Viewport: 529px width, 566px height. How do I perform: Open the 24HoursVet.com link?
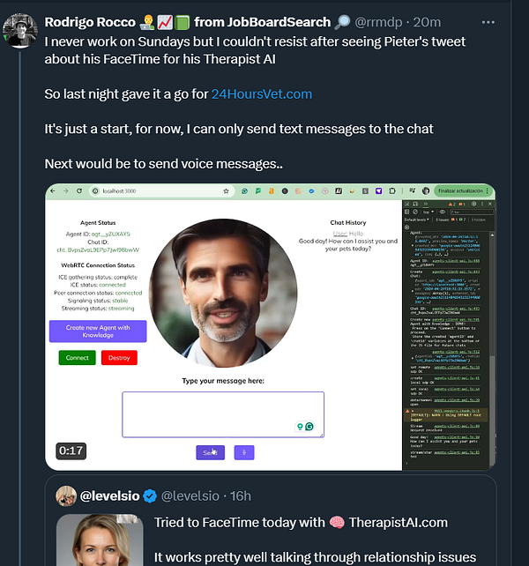[262, 94]
